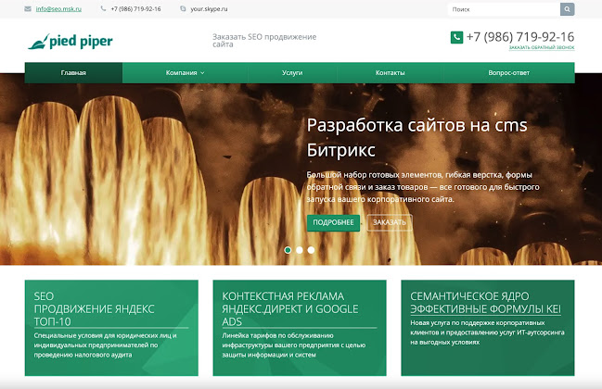Select the second slider dot

tap(300, 250)
